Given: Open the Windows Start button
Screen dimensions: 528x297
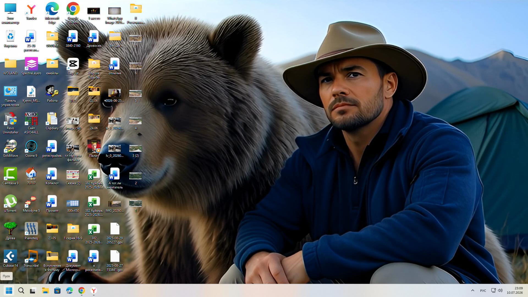Looking at the screenshot, I should 9,290.
